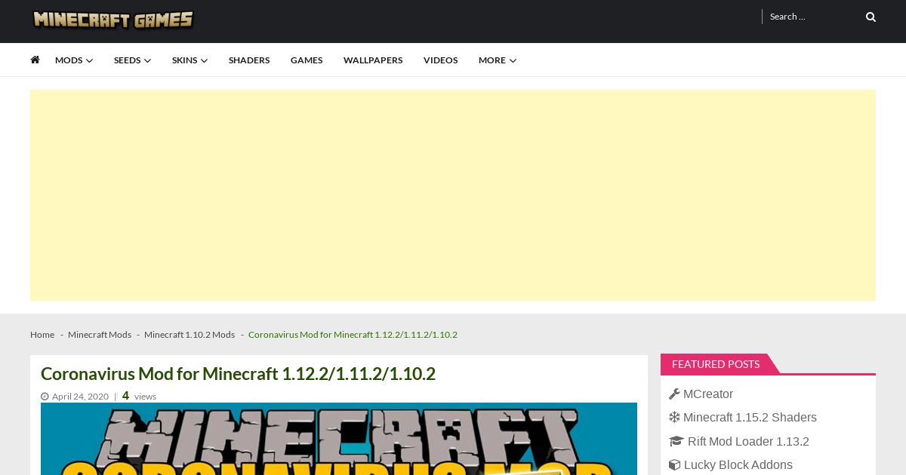
Task: Click the Coronavirus Mod breadcrumb text
Action: (x=353, y=335)
